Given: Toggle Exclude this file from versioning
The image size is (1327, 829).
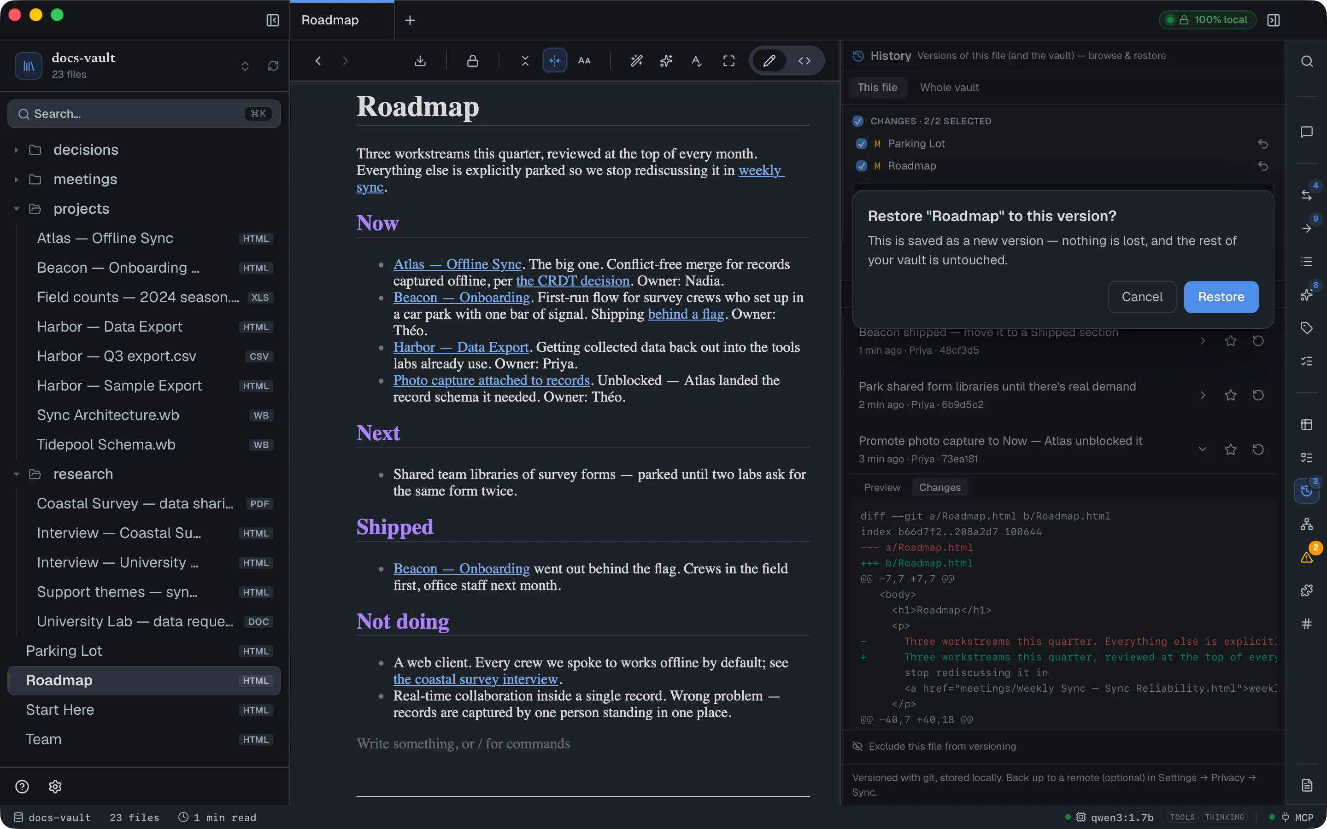Looking at the screenshot, I should click(x=934, y=746).
